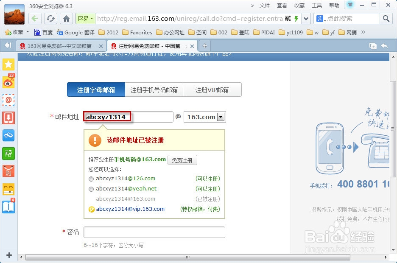Open the mail @ sidebar icon
Image resolution: width=397 pixels, height=263 pixels.
click(x=8, y=100)
